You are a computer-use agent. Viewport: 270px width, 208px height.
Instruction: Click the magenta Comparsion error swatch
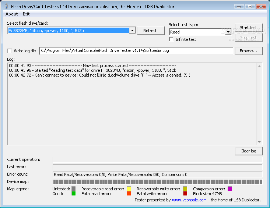point(230,189)
